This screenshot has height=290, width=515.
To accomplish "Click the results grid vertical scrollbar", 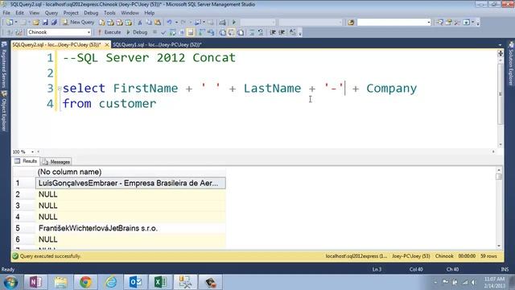I will 499,208.
